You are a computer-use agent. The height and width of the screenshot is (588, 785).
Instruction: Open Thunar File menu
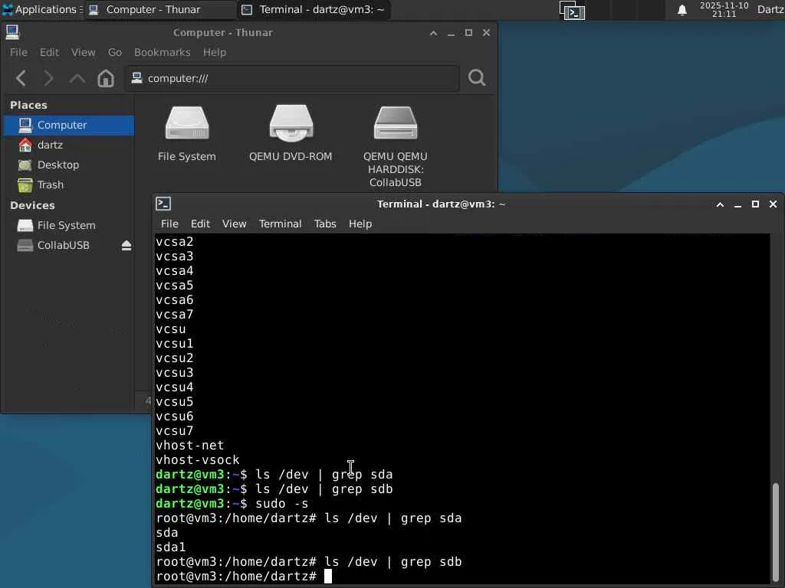18,52
